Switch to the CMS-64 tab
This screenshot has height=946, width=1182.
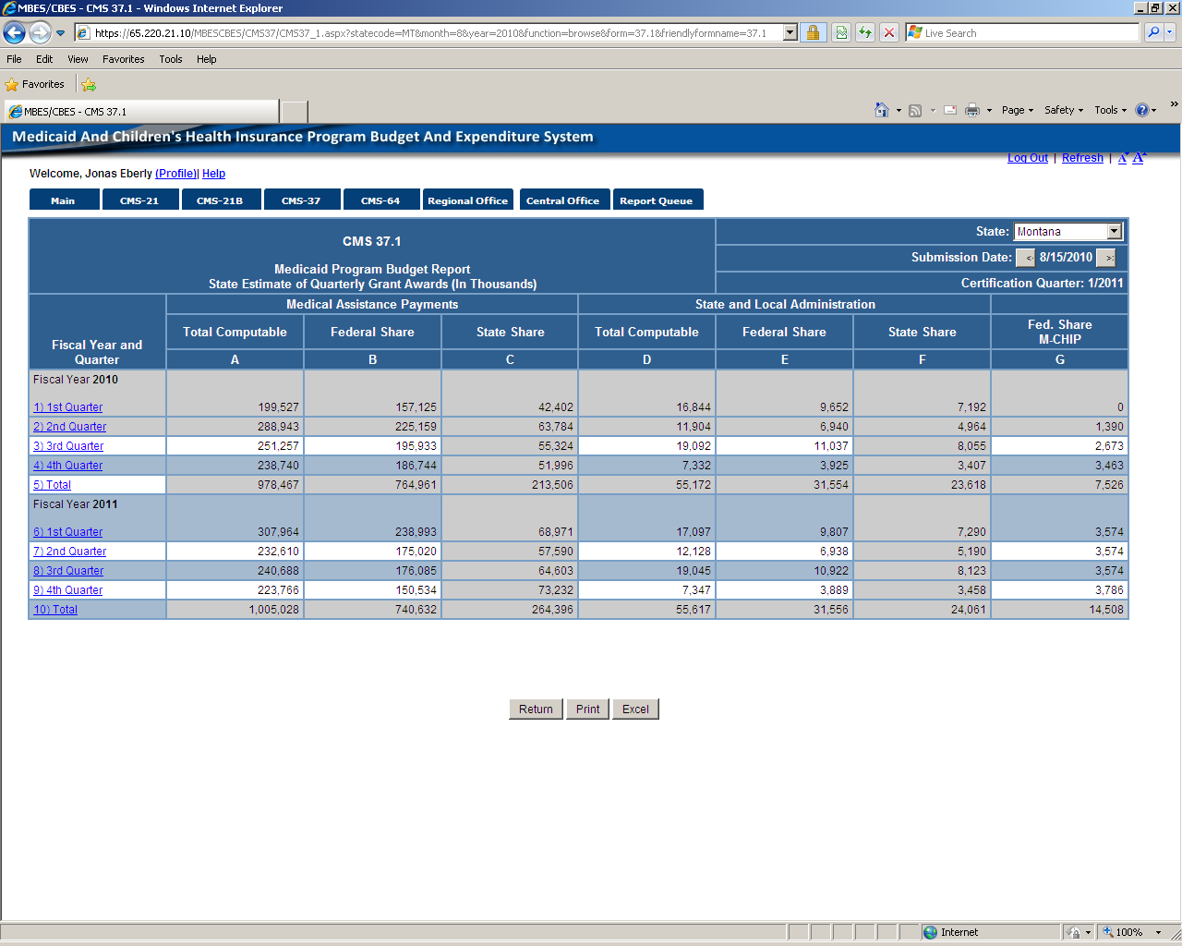380,200
